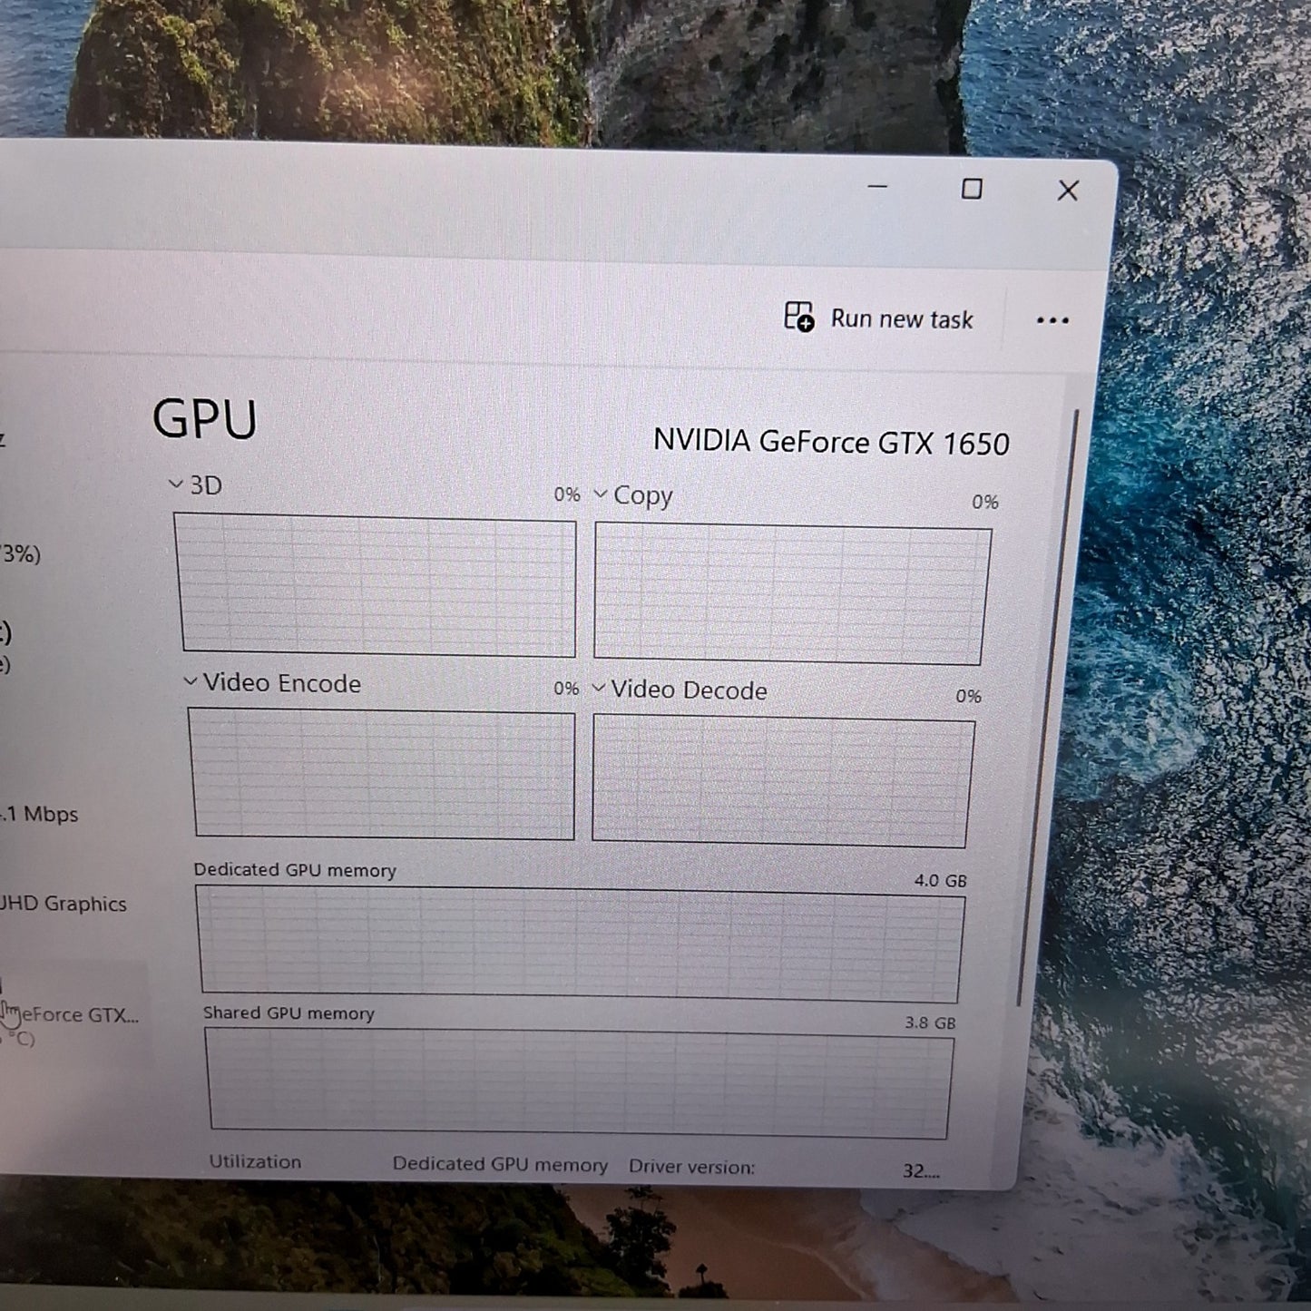Click the Shared GPU memory graph
The image size is (1311, 1311).
pyautogui.click(x=579, y=1083)
